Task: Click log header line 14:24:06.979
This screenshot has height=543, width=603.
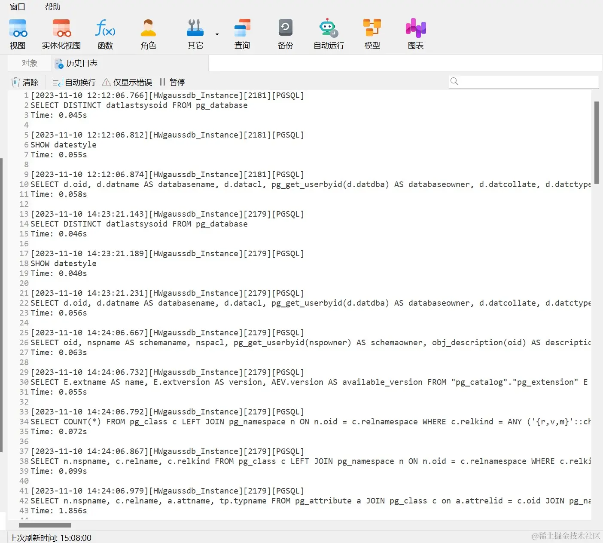Action: [167, 491]
